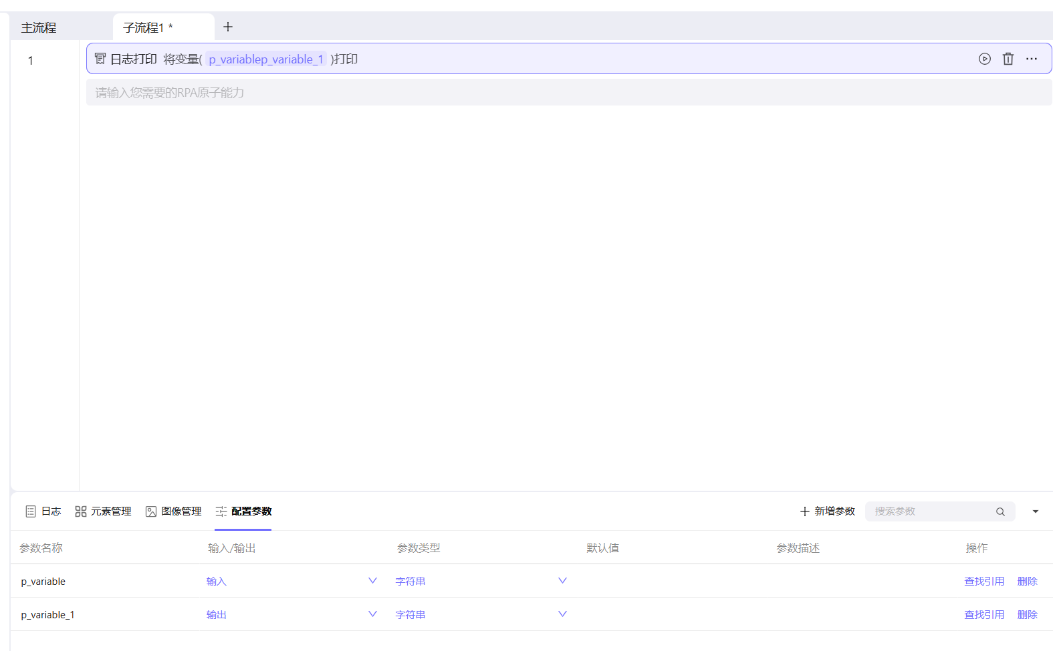Image resolution: width=1053 pixels, height=651 pixels.
Task: Select the 配置参数 tab
Action: tap(243, 511)
